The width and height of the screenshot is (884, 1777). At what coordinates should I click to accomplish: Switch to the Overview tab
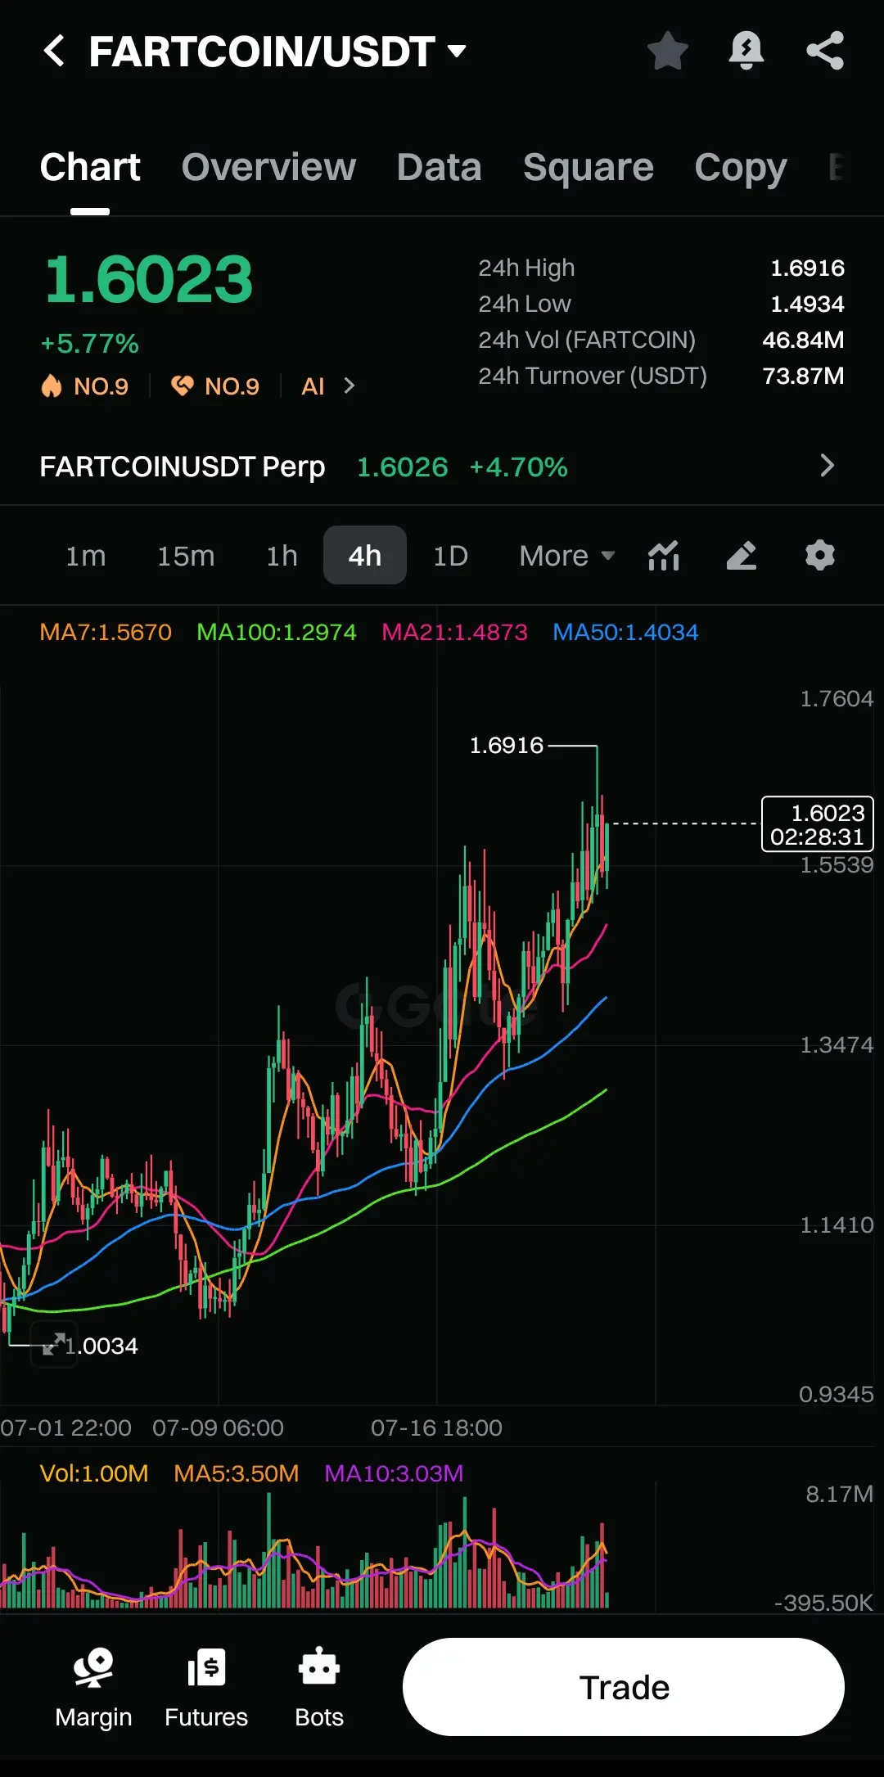tap(268, 167)
